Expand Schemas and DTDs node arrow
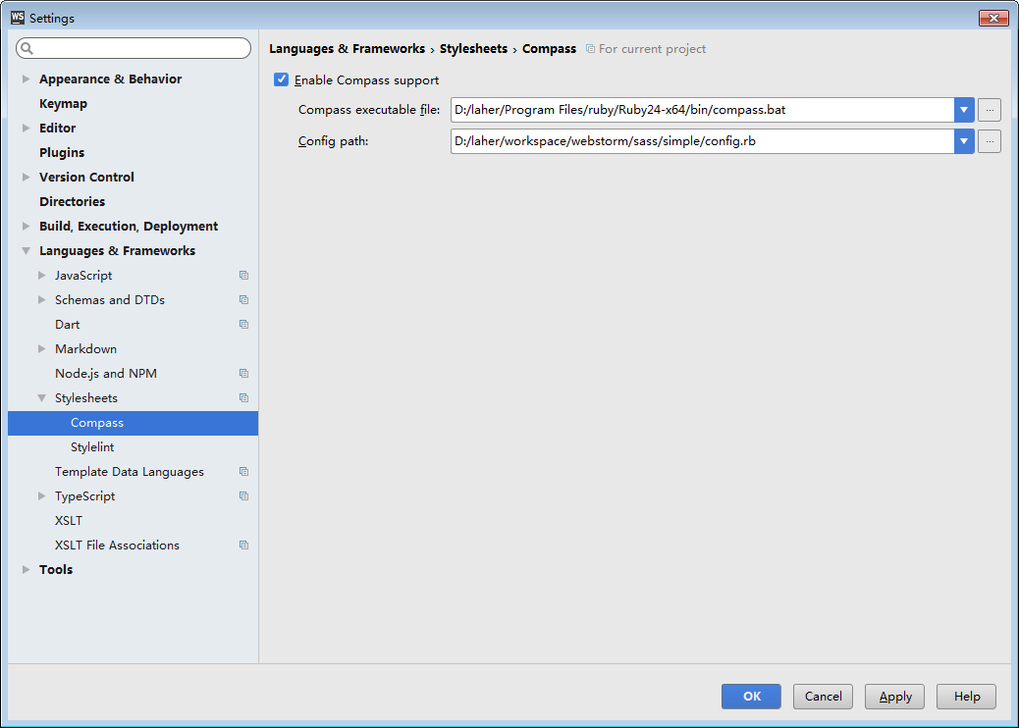Image resolution: width=1019 pixels, height=728 pixels. [x=41, y=300]
